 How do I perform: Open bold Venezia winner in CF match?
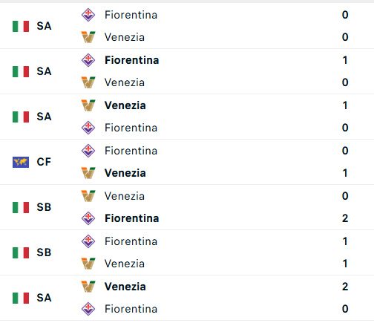pos(125,173)
